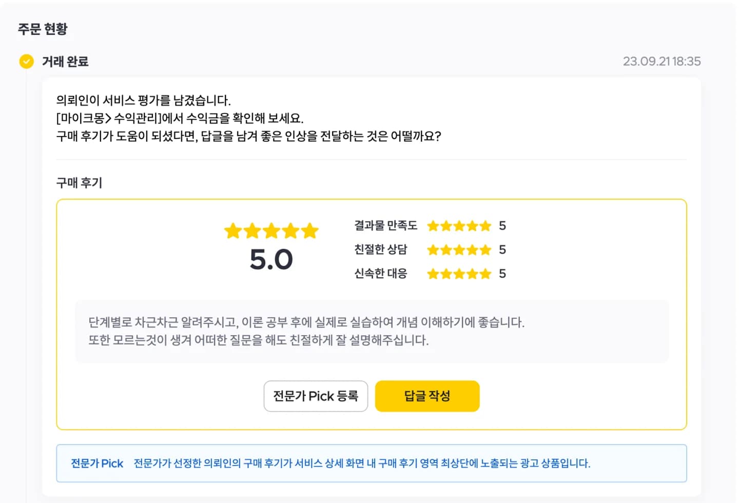The image size is (739, 503).
Task: Click the 결과물 만족도 star rating
Action: click(459, 226)
